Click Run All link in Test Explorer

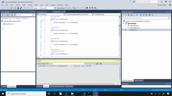point(4,18)
